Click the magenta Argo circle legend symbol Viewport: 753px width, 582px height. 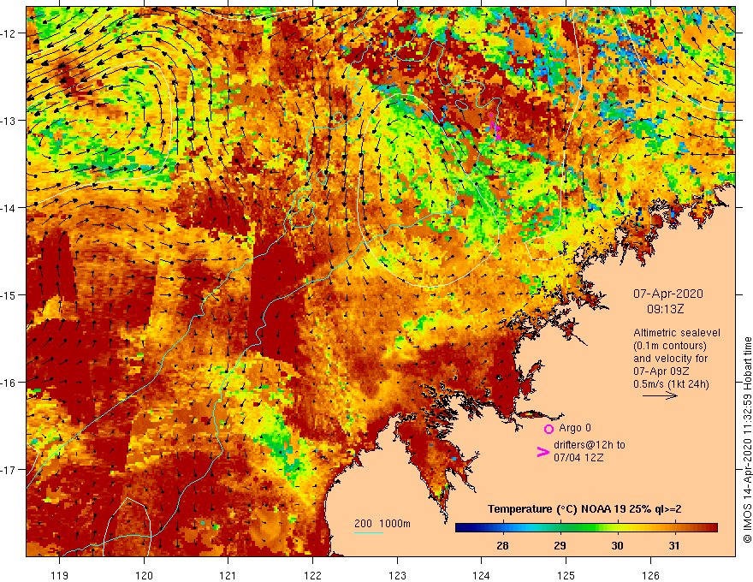coord(548,429)
